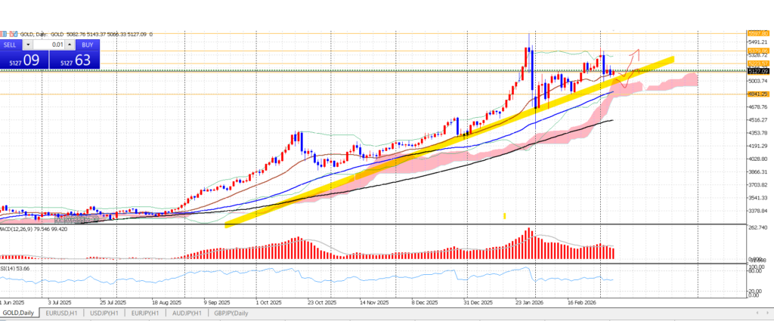This screenshot has height=321, width=774.
Task: Click the 4841.25 horizontal line price label
Action: point(758,94)
